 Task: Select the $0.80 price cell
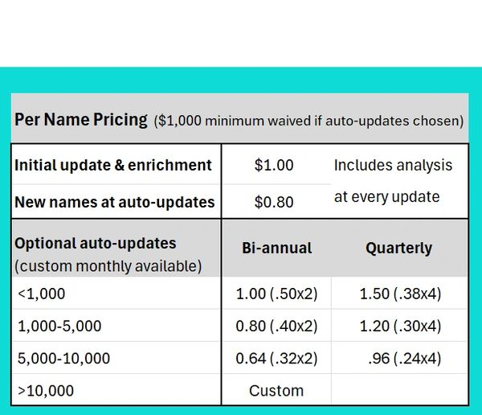274,202
